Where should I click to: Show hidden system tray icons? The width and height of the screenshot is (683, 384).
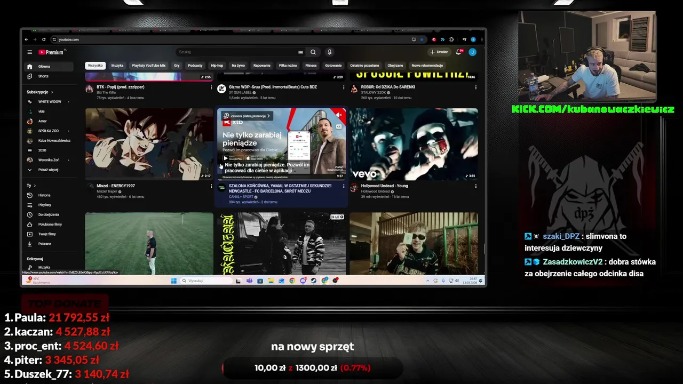click(428, 281)
